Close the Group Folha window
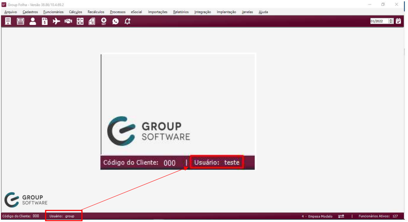The image size is (408, 222). point(396,5)
